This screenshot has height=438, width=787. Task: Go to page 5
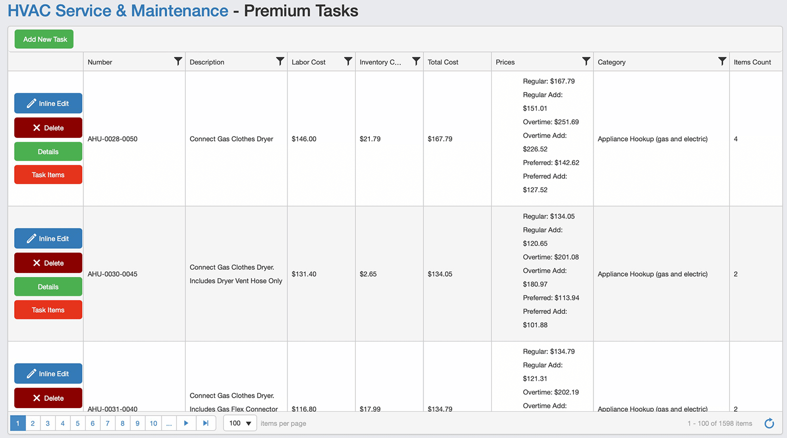pos(78,423)
